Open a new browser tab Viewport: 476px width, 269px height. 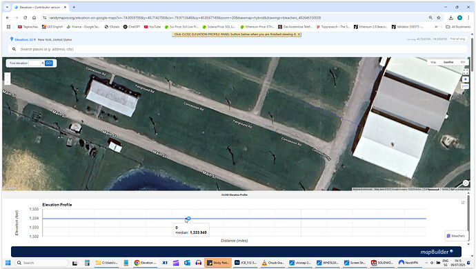(x=74, y=7)
